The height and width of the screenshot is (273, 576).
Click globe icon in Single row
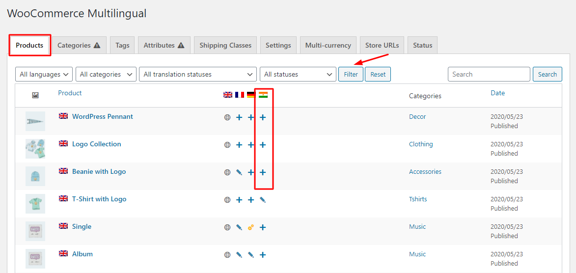[227, 227]
